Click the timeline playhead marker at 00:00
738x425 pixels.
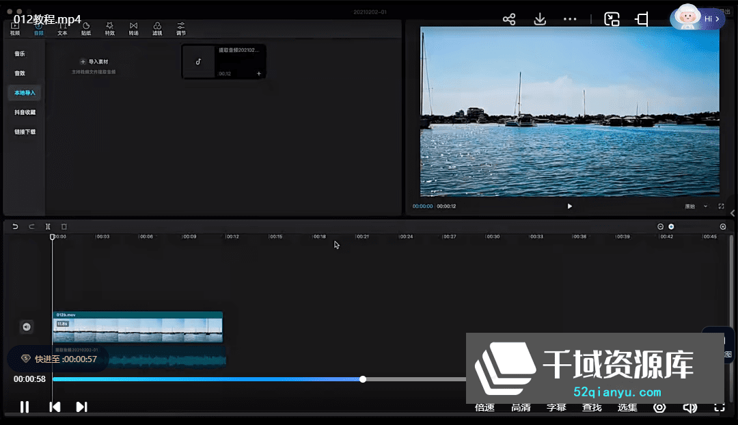click(52, 236)
